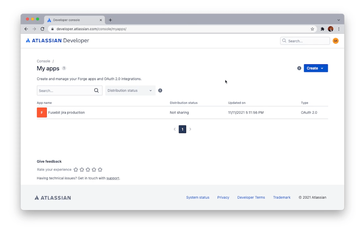Click the footer Atlassian logo
Screen dimensions: 364x228
pyautogui.click(x=53, y=198)
